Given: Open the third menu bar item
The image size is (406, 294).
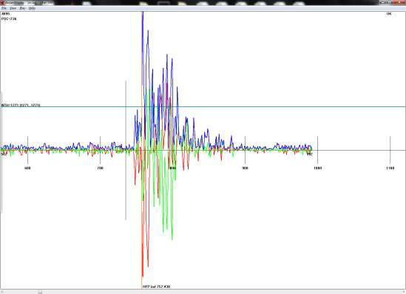Looking at the screenshot, I should point(22,8).
